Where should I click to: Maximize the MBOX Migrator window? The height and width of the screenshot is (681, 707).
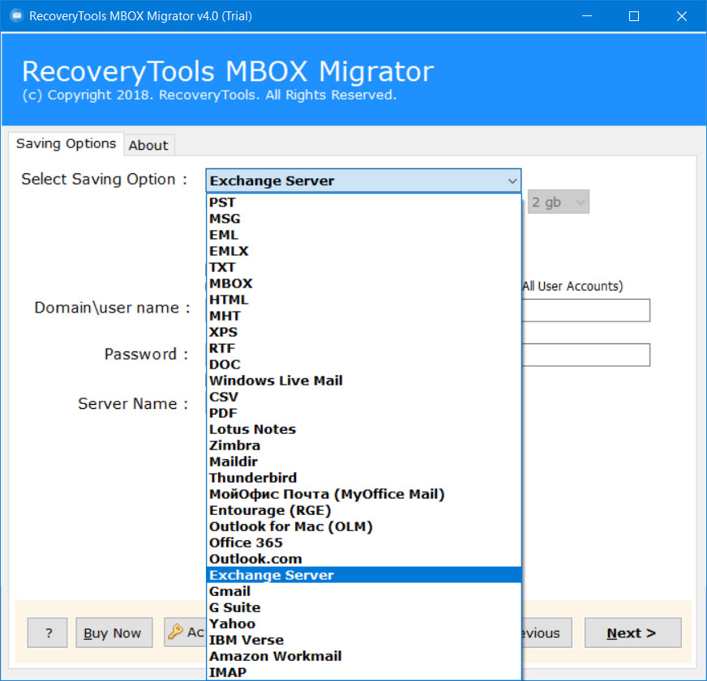click(634, 16)
